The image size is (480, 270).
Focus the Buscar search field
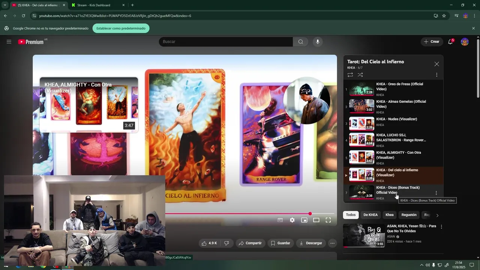226,42
